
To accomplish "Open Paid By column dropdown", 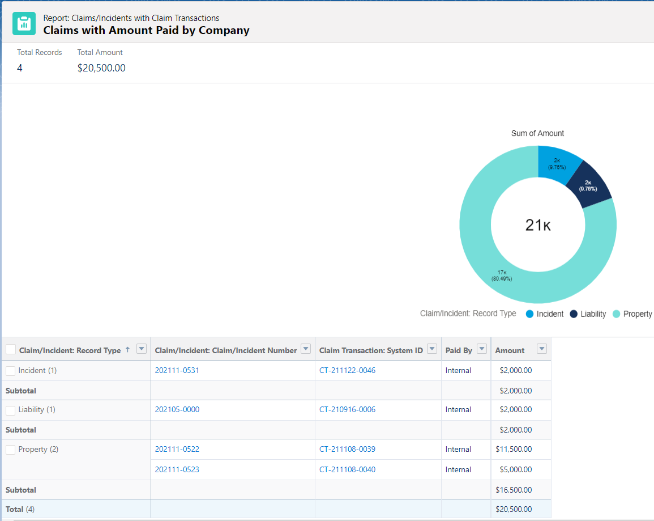I will (x=482, y=349).
